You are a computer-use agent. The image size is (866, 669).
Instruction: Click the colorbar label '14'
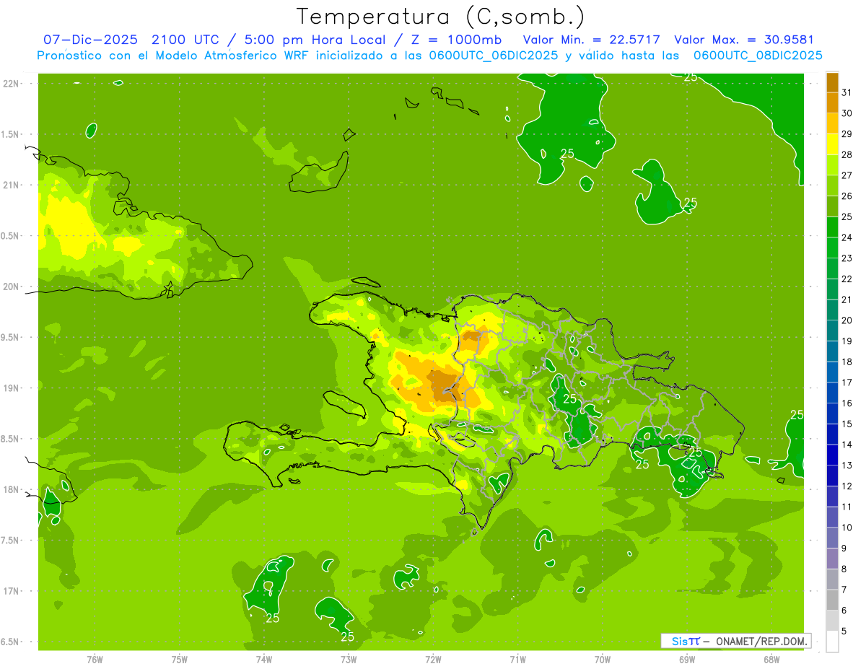tap(847, 445)
